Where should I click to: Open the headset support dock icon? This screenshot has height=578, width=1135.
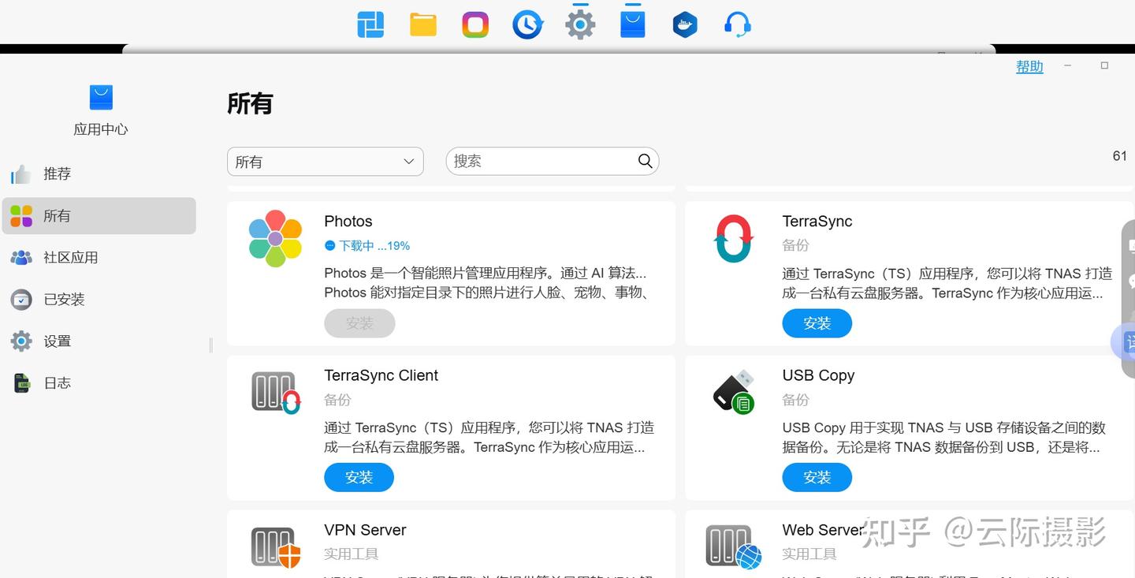(x=738, y=24)
